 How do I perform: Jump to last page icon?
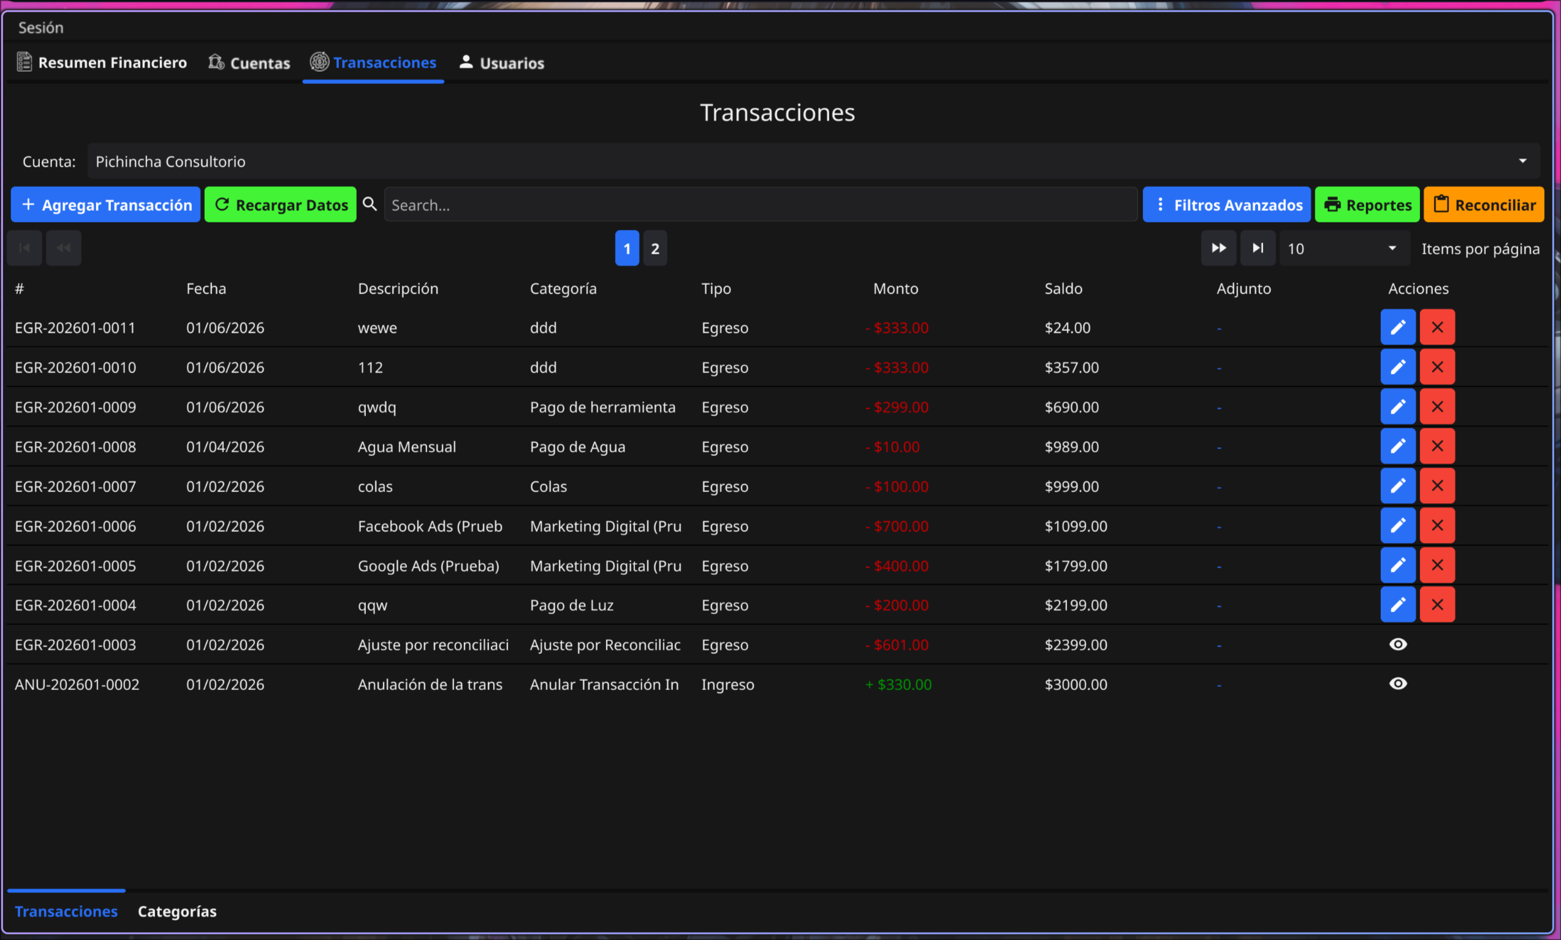pos(1258,248)
